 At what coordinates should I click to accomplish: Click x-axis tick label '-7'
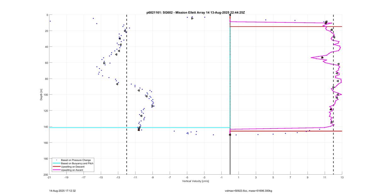(x=170, y=177)
